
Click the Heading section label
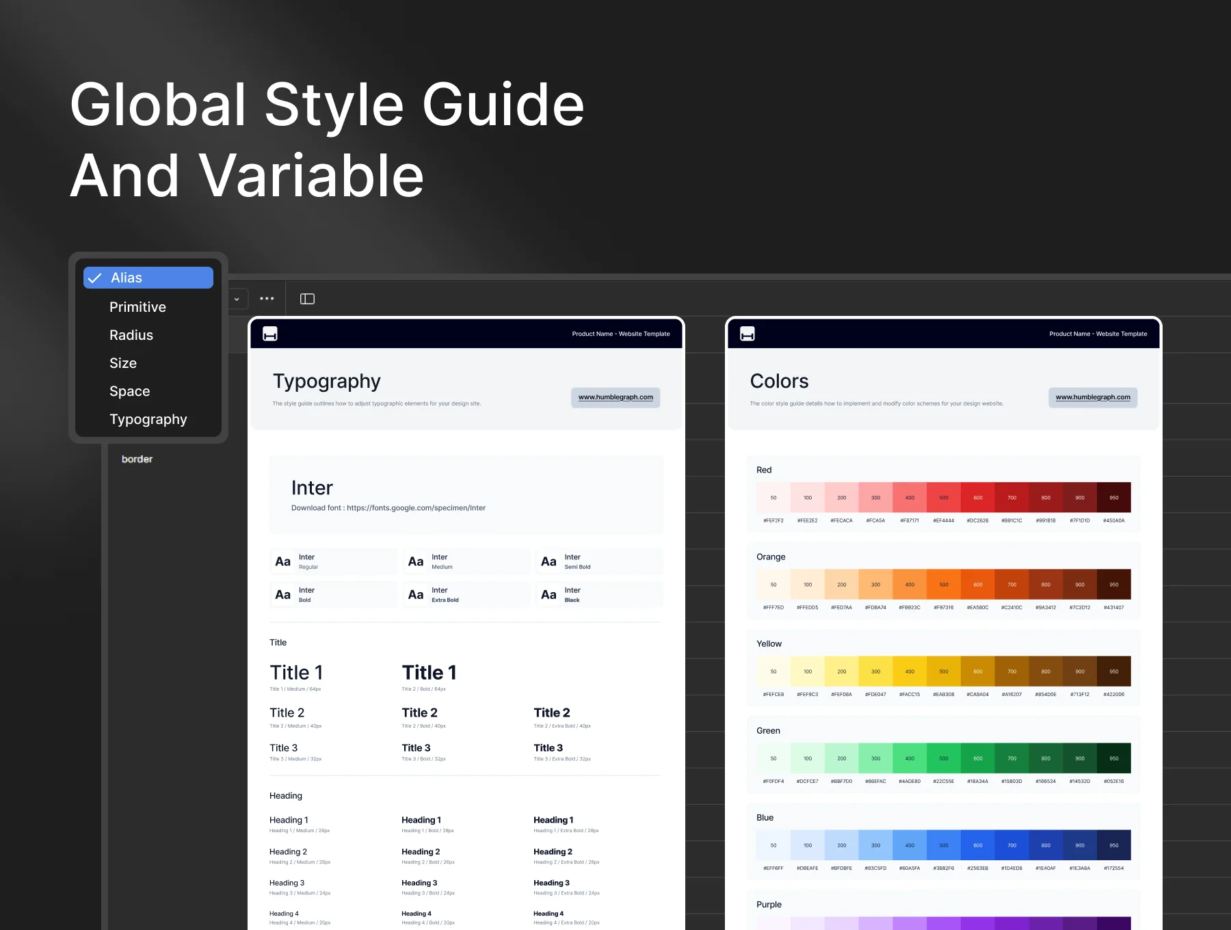(286, 796)
